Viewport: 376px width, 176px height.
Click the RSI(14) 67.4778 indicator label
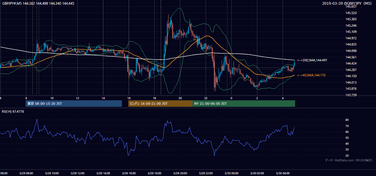coord(13,111)
